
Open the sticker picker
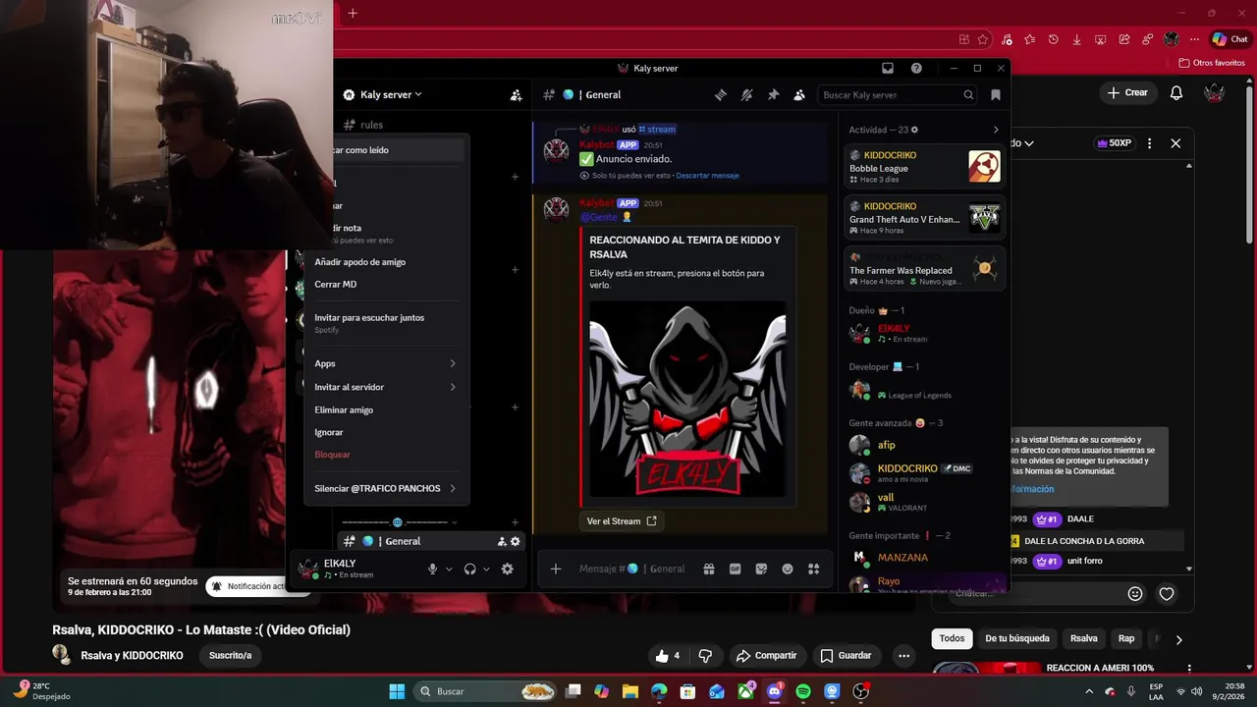pyautogui.click(x=761, y=569)
